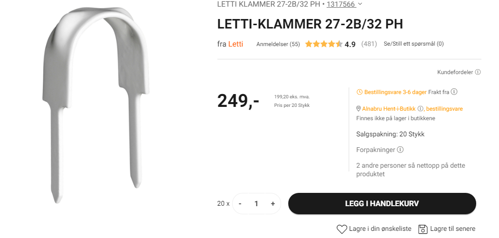Screen dimensions: 499x238
Task: Decrease quantity with the minus button
Action: click(240, 204)
